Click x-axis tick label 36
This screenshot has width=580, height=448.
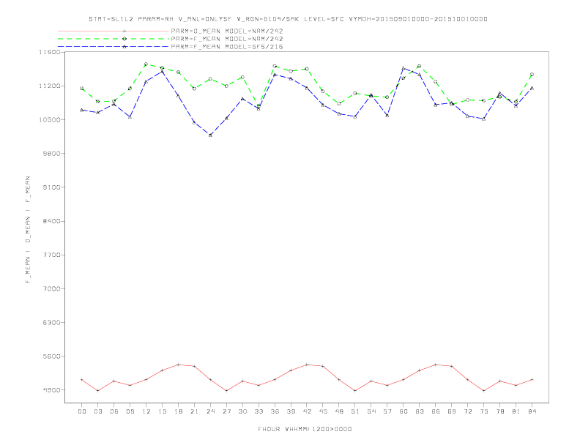(275, 411)
